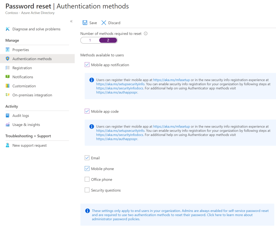Open Customization in the Manage menu
This screenshot has height=227, width=276.
(24, 86)
